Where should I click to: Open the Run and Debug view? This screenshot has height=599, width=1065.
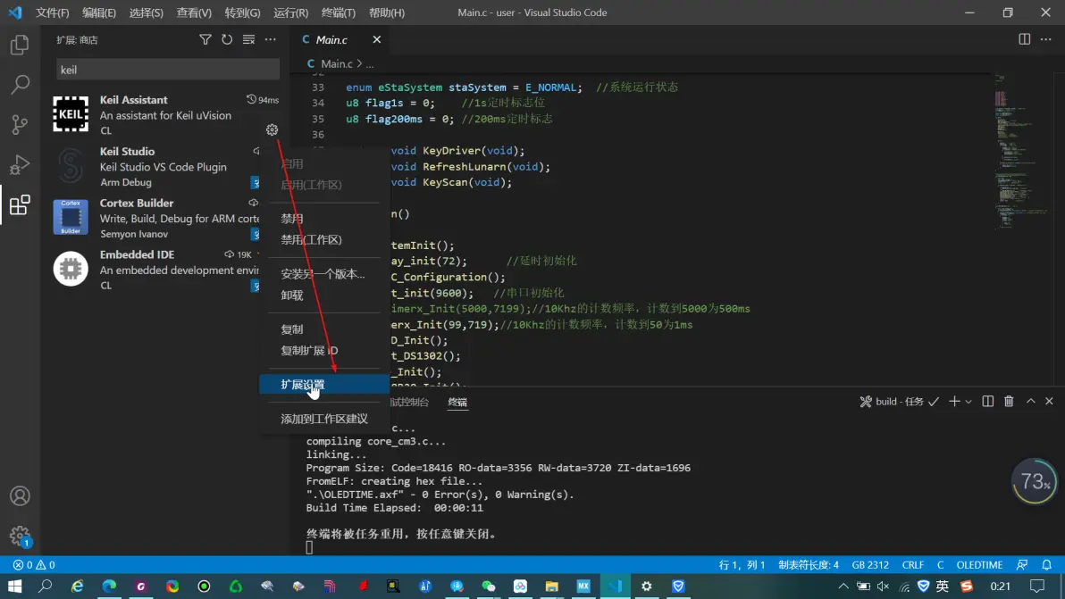pyautogui.click(x=20, y=165)
